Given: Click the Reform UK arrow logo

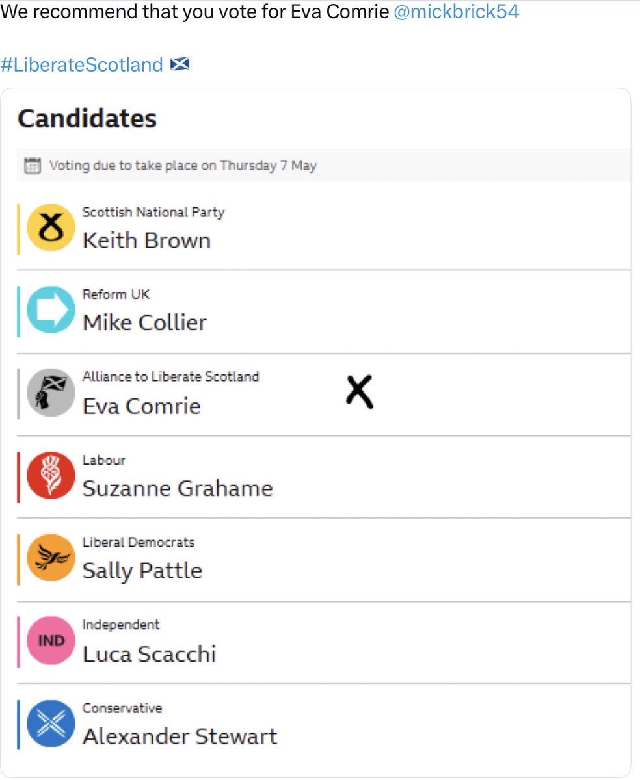Looking at the screenshot, I should coord(51,310).
